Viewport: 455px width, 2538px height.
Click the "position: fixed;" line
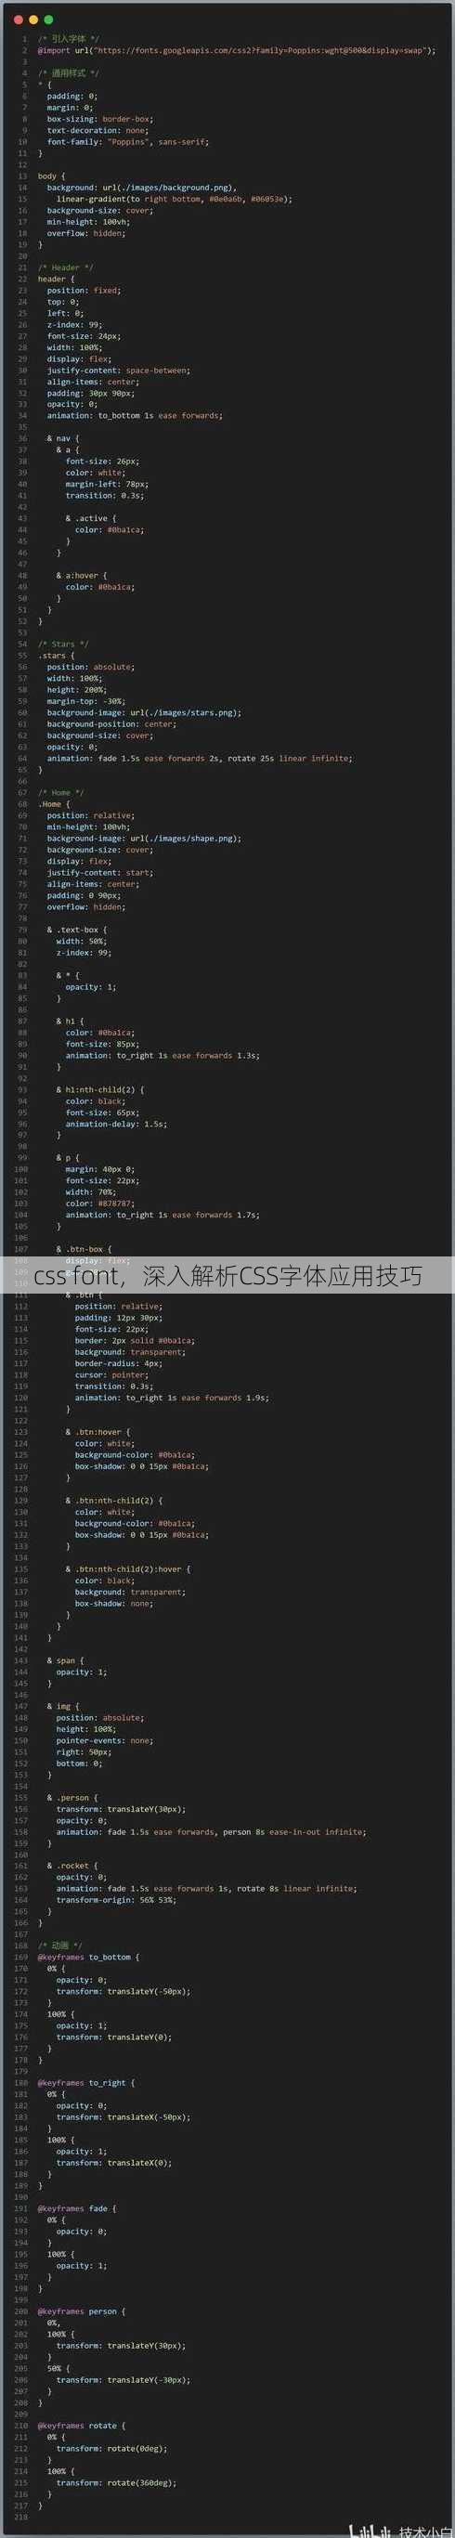[x=84, y=290]
